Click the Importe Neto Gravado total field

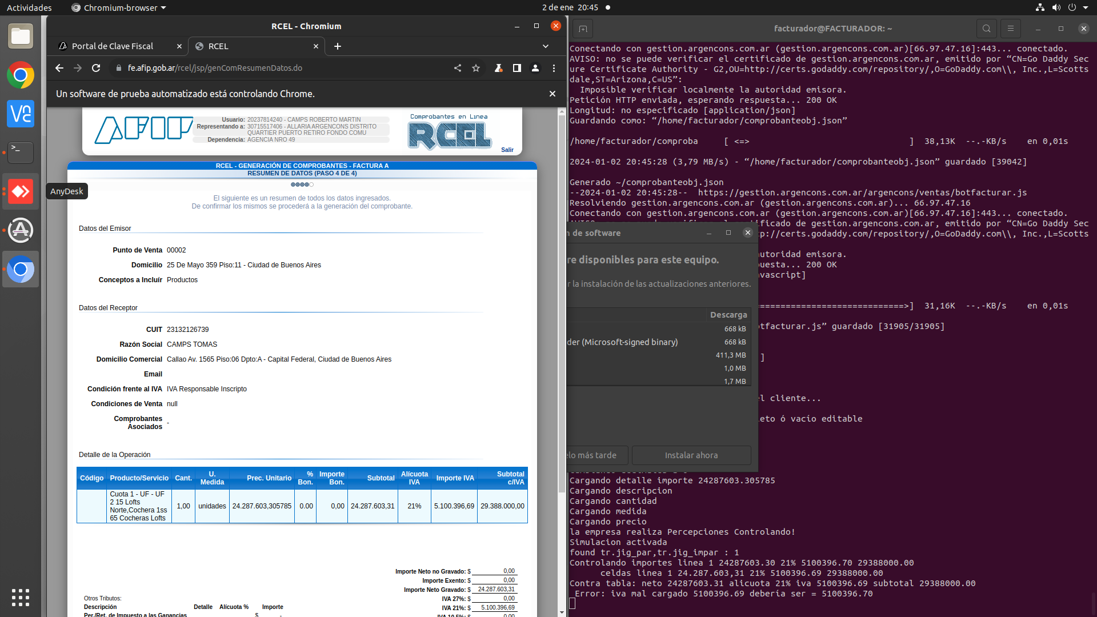tap(495, 590)
